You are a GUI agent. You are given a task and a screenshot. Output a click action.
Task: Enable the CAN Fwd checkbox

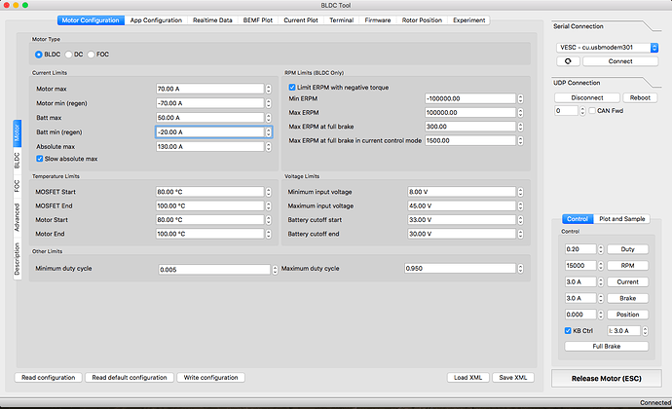click(x=591, y=111)
